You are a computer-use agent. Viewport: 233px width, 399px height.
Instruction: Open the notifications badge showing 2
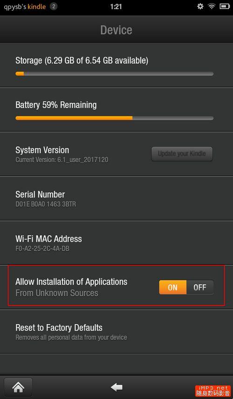(53, 7)
